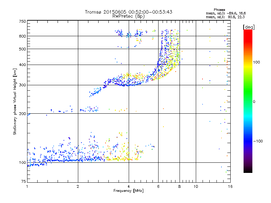Click the y-axis '400' tick label
The height and width of the screenshot is (203, 271).
[22, 65]
